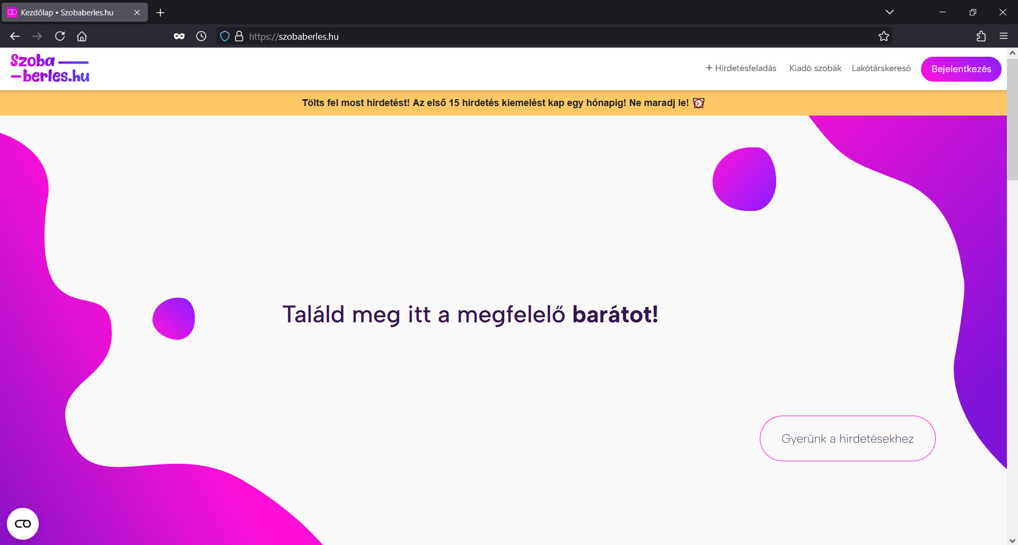Click the address bar URL field
Viewport: 1018px width, 545px height.
530,36
